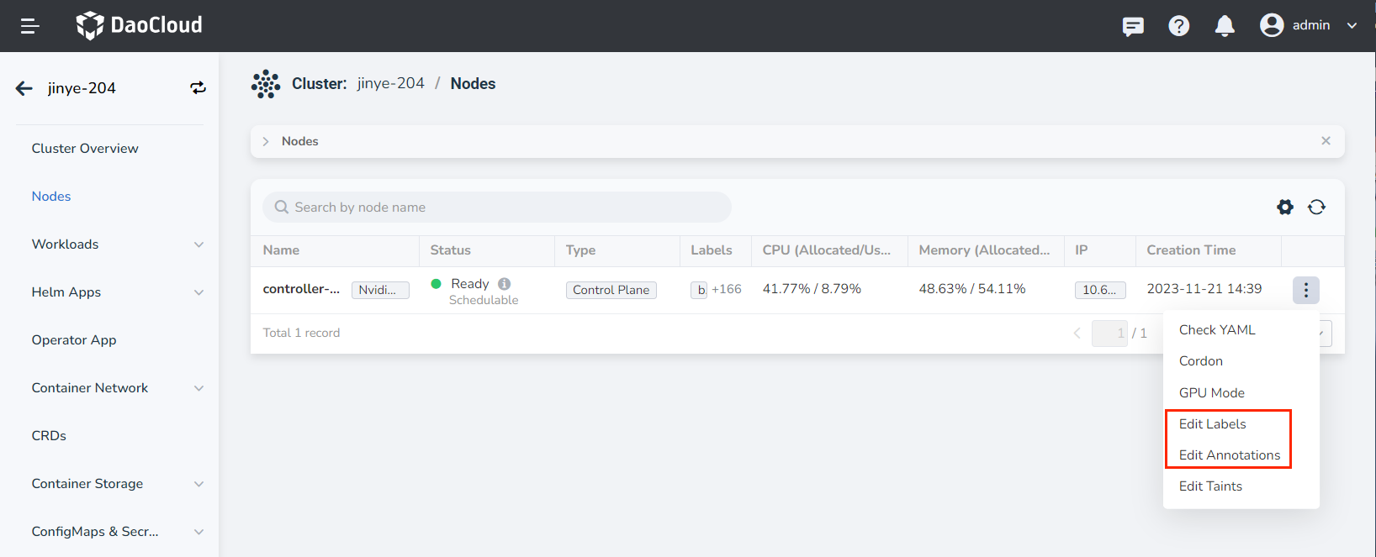Select GPU Mode menu entry

coord(1211,393)
